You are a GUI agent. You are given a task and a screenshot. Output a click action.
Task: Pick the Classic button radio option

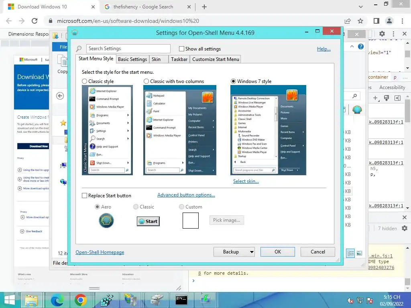(136, 207)
